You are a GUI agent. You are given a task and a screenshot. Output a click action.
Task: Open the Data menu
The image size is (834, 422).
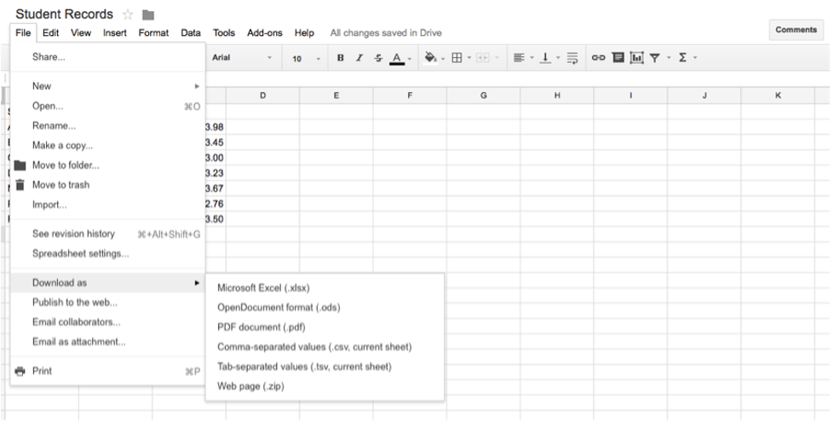click(191, 33)
